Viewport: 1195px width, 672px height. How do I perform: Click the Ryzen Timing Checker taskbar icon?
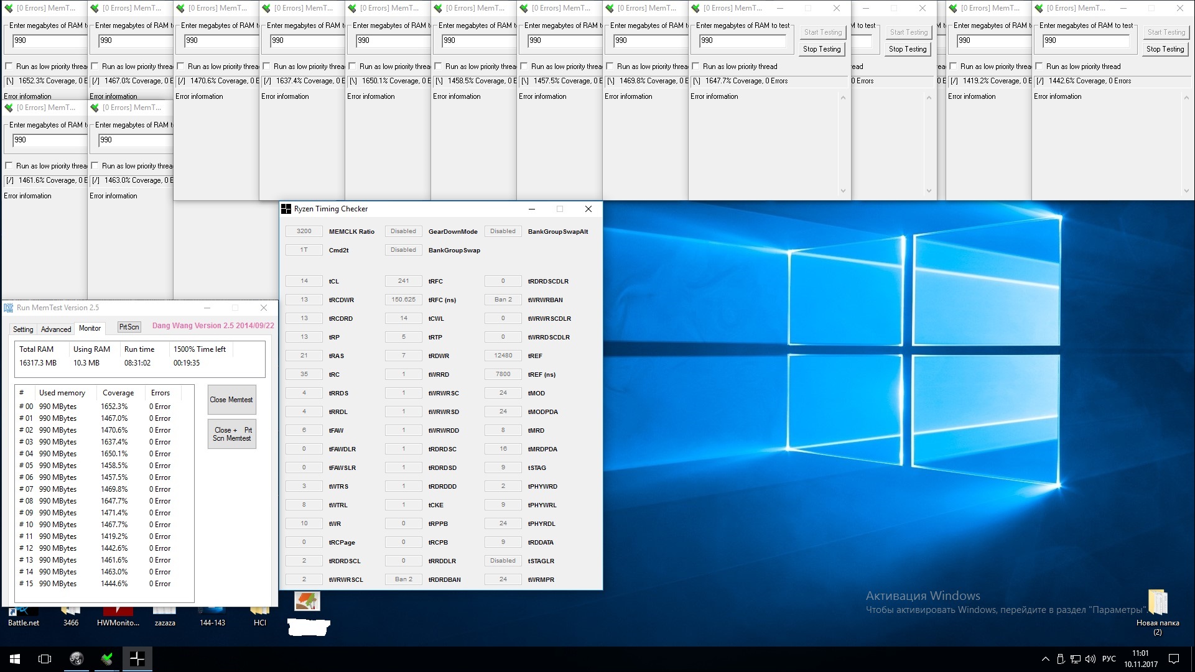[137, 658]
